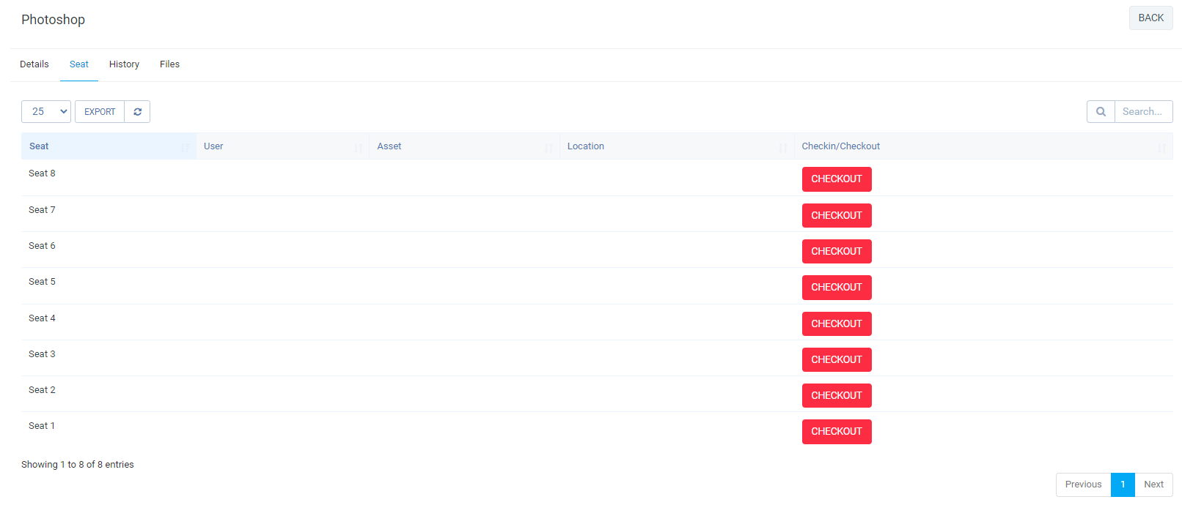Click the Next pagination button
The width and height of the screenshot is (1182, 505).
1153,485
